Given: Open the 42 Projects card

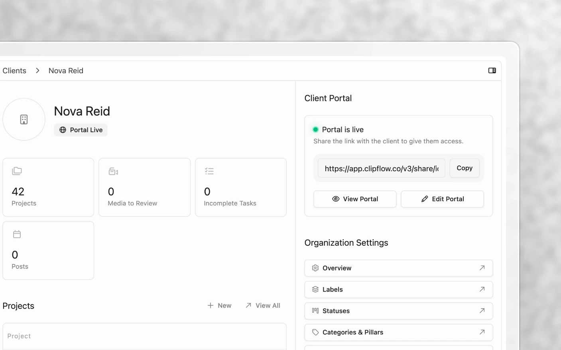Looking at the screenshot, I should (48, 187).
